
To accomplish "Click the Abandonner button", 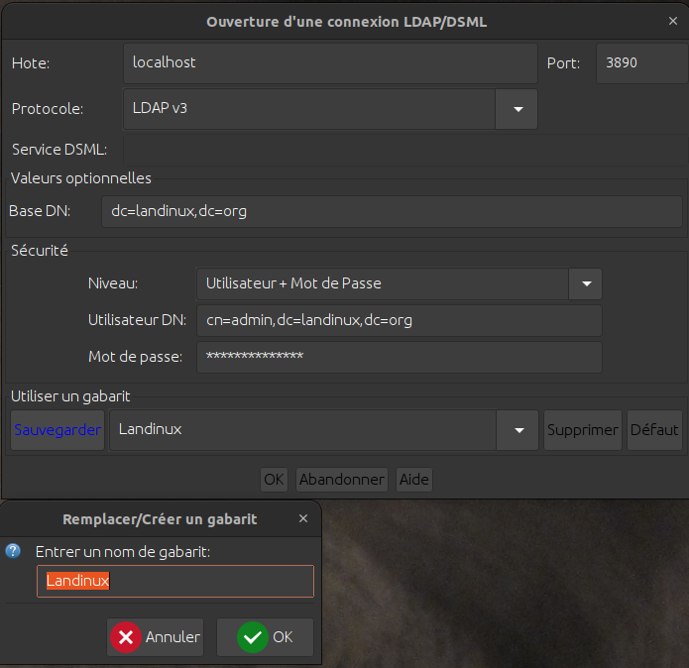I will point(342,480).
